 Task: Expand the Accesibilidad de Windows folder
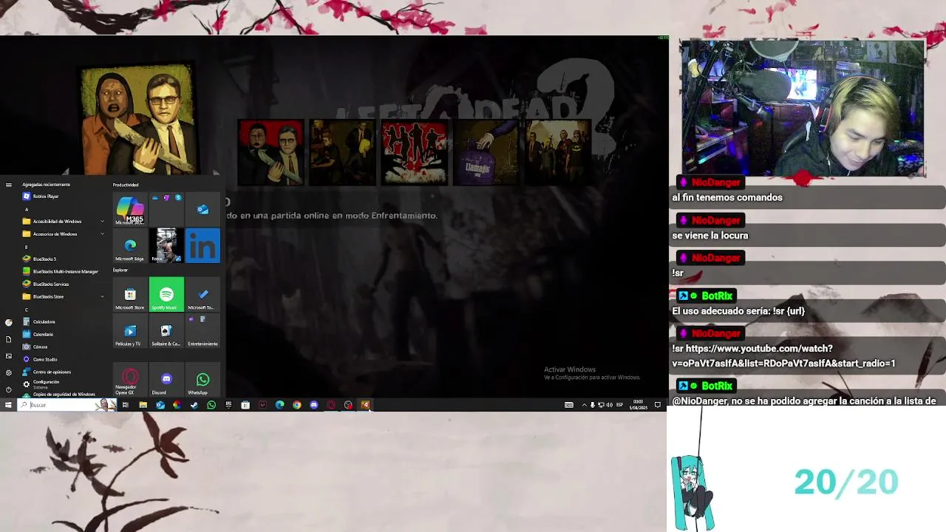tap(64, 222)
